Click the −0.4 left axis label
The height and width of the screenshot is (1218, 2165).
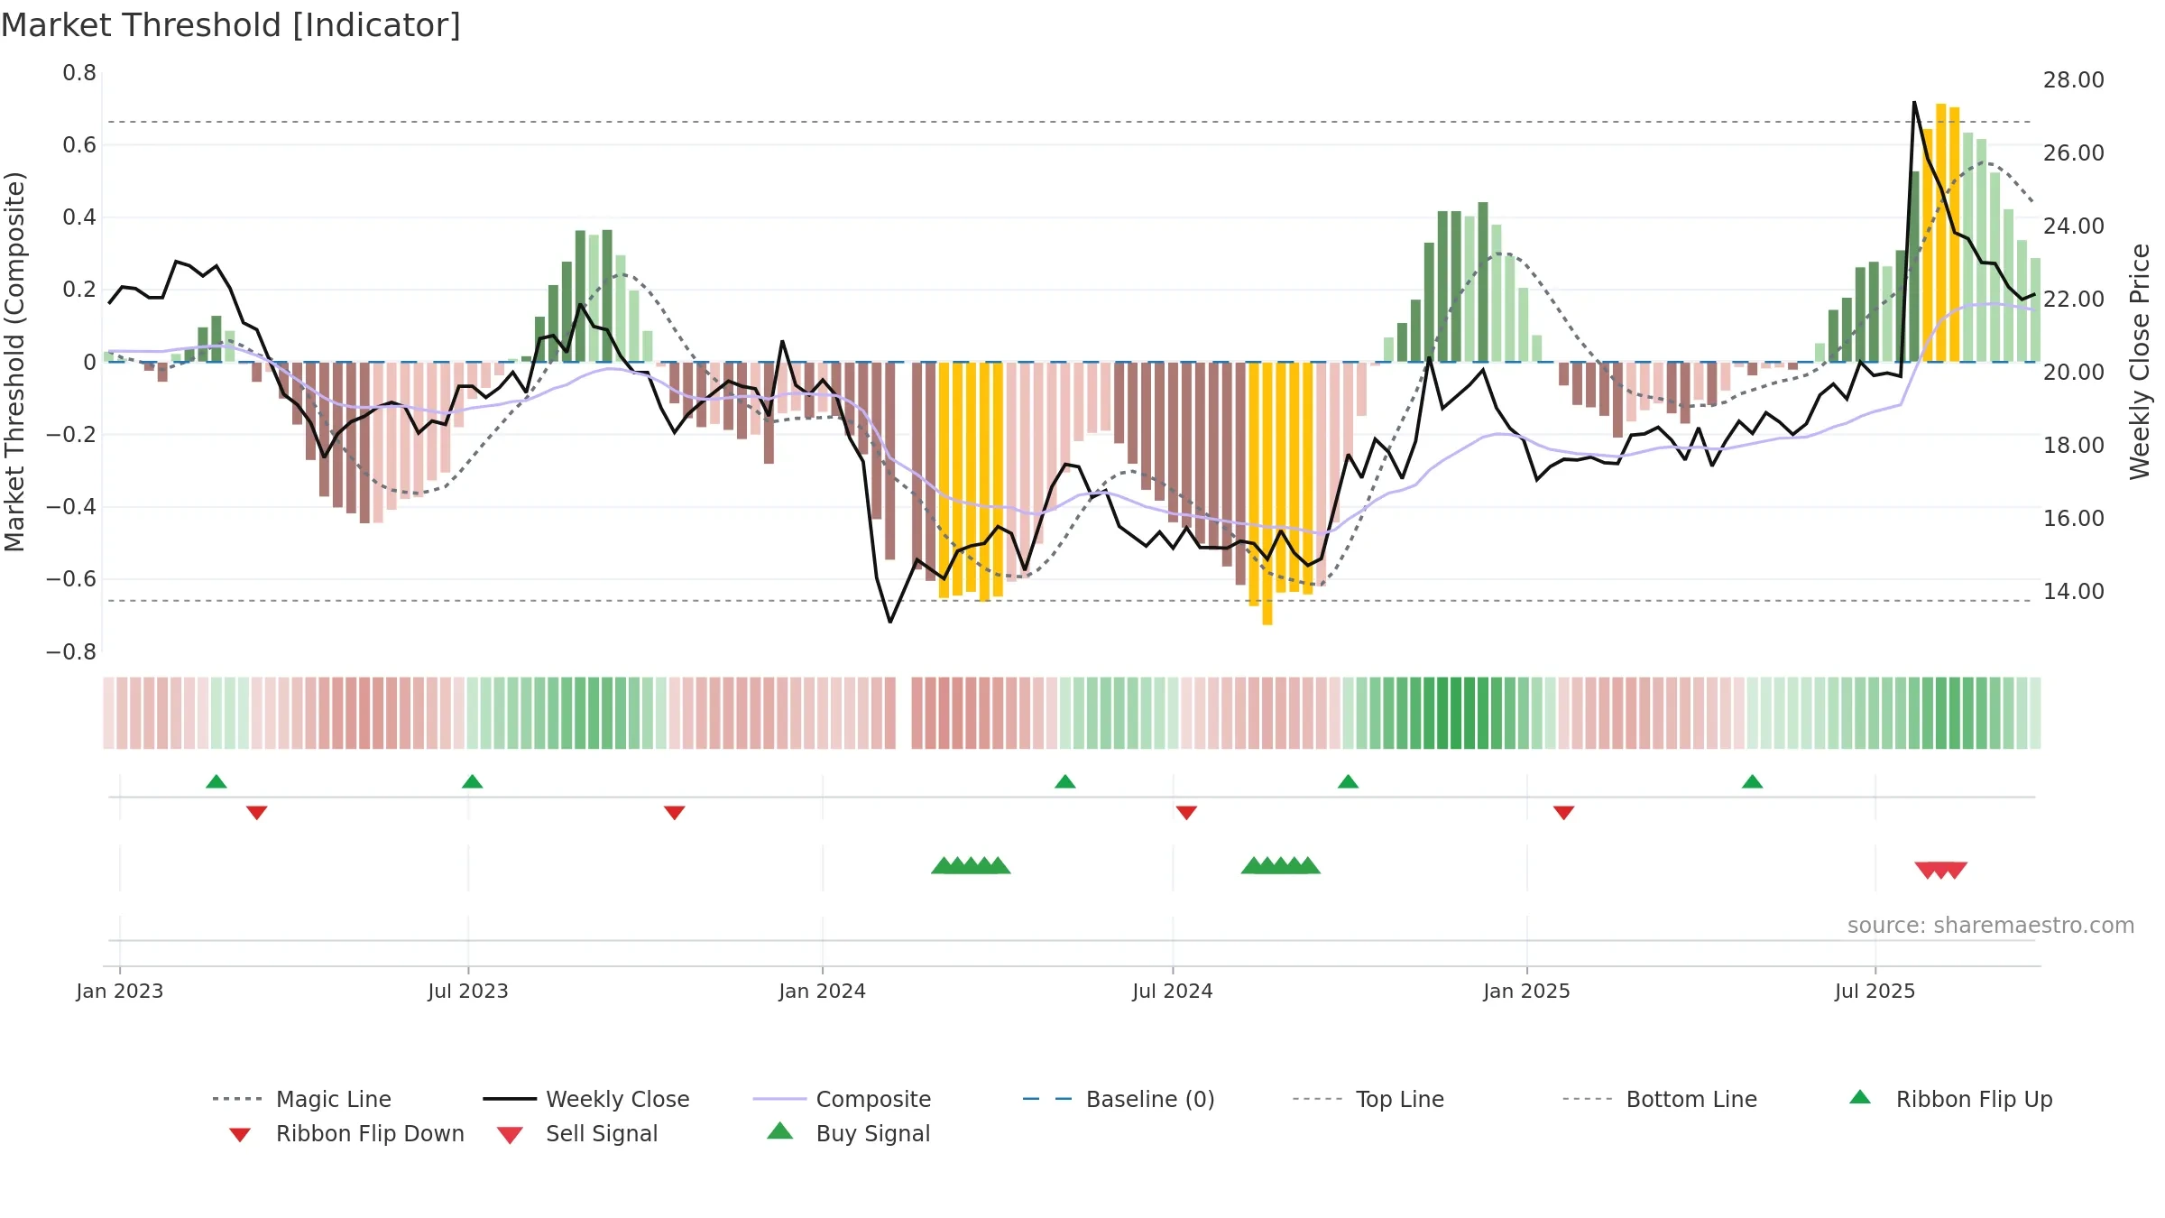pos(71,507)
